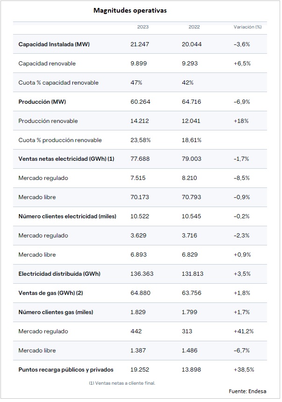Select the 2023 column header
This screenshot has width=282, height=402.
point(143,27)
